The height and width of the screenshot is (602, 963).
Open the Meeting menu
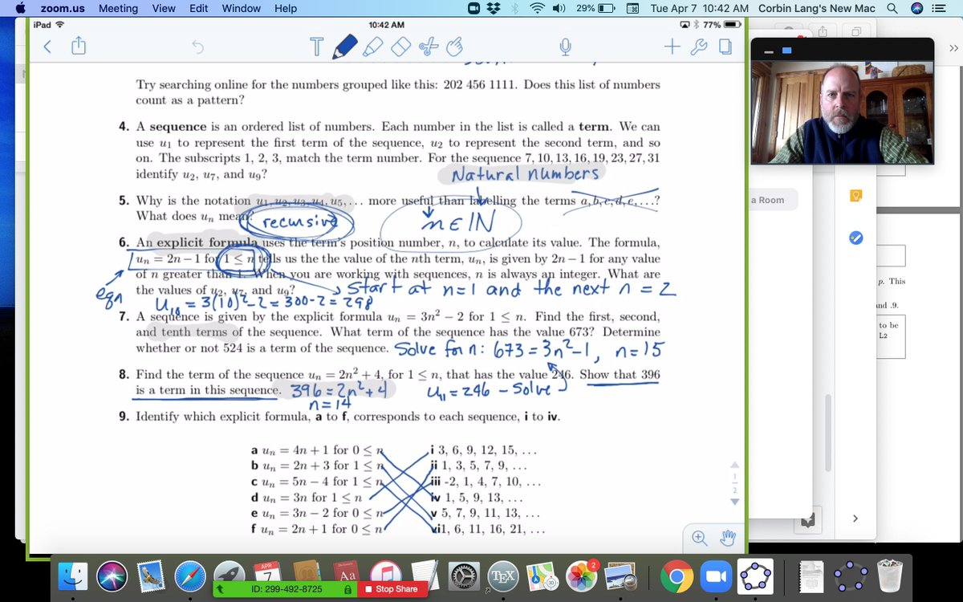click(118, 8)
